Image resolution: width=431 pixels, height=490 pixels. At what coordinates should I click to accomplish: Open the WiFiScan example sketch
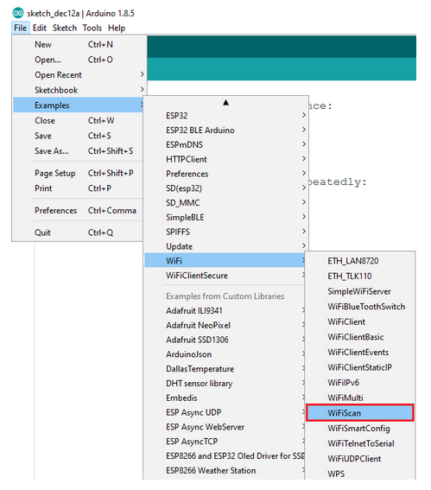(360, 413)
